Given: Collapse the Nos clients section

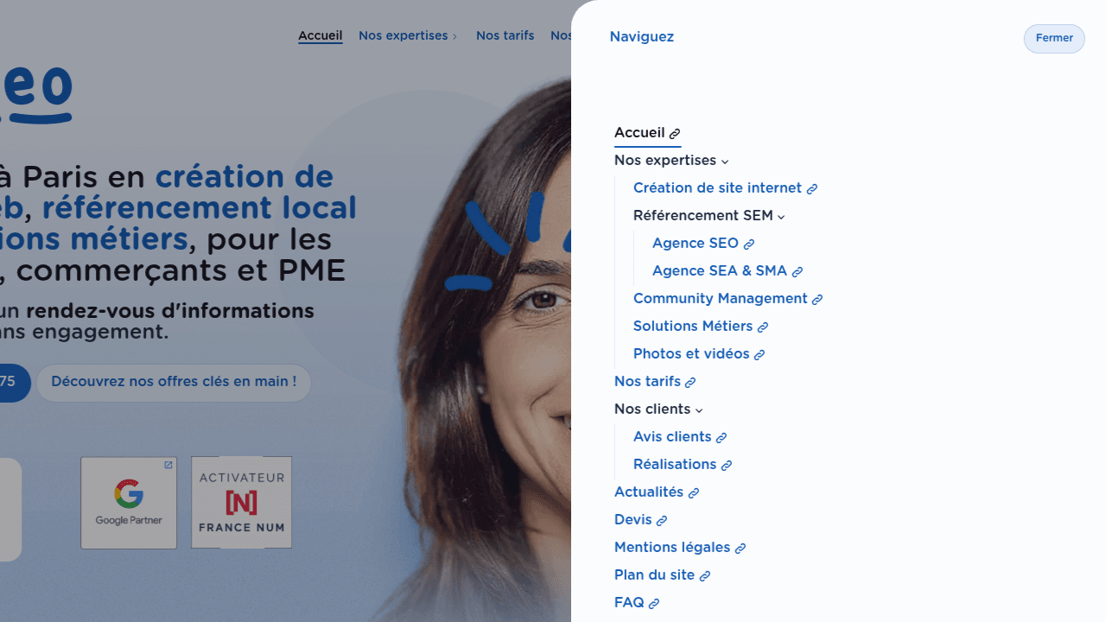Looking at the screenshot, I should [658, 409].
